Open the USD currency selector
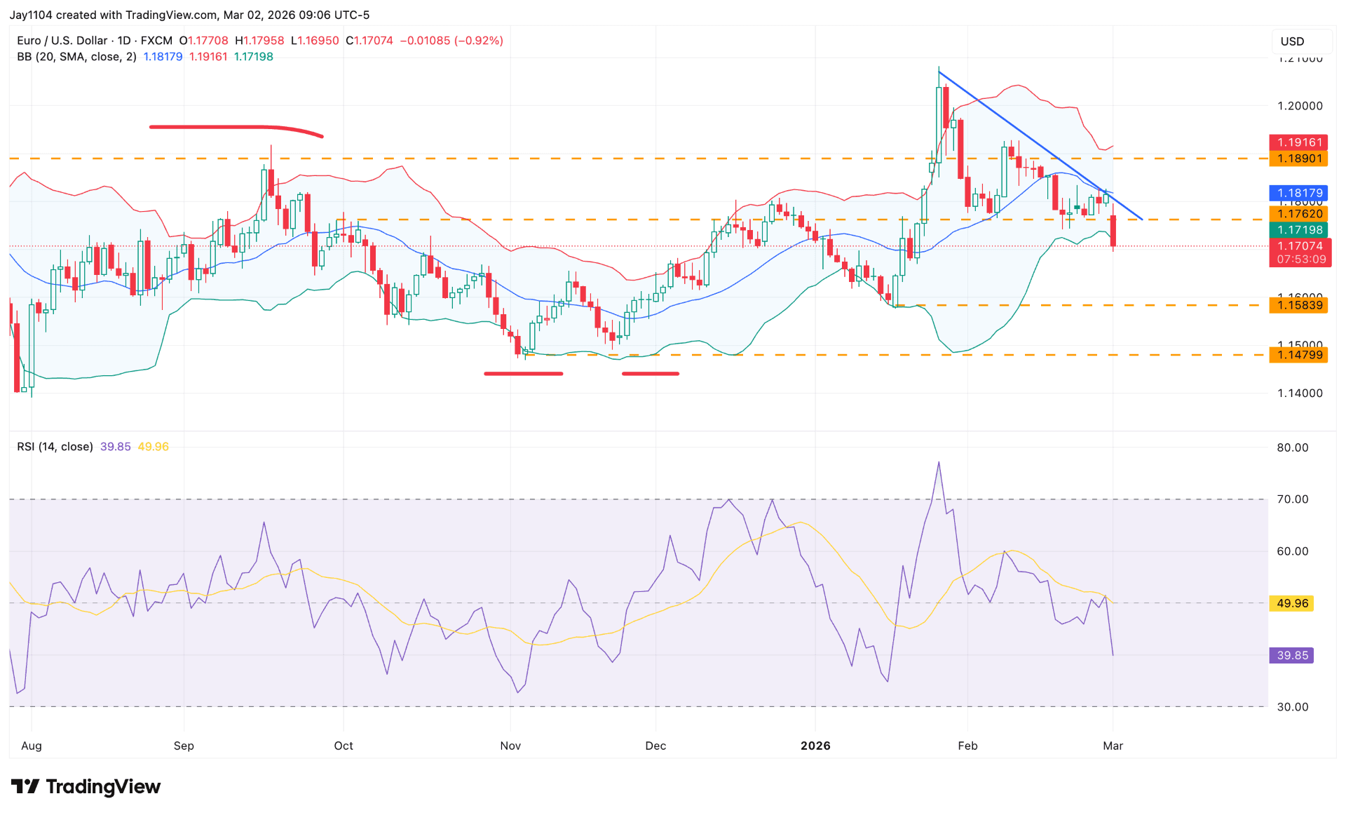This screenshot has height=815, width=1346. (x=1301, y=41)
